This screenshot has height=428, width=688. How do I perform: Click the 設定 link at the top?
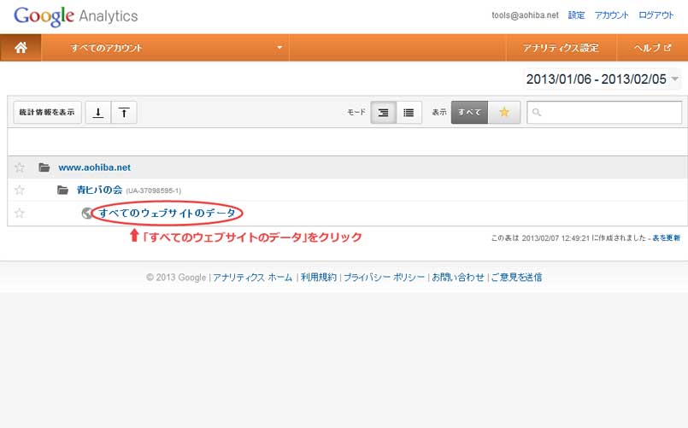pyautogui.click(x=576, y=15)
